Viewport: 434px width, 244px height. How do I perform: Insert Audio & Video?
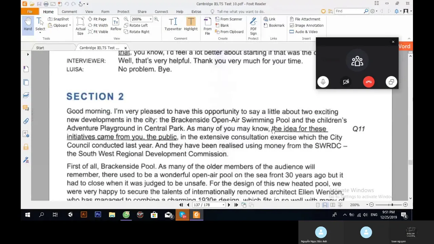coord(304,32)
